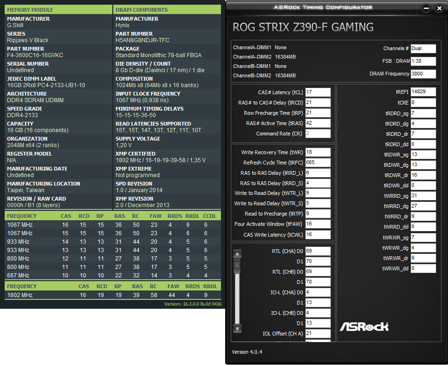448x365 pixels.
Task: Click the tRRD_L value field
Action: point(318,173)
